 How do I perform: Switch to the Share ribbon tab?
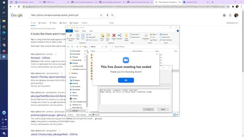pos(84,31)
